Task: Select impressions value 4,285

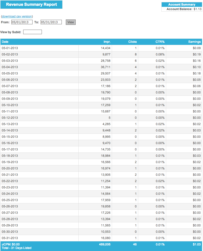Action: 106,124
